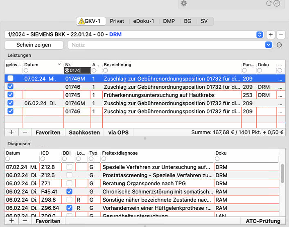Toggle DDI checkbox for Z98.8 diagnosis
This screenshot has width=289, height=227.
pos(69,200)
